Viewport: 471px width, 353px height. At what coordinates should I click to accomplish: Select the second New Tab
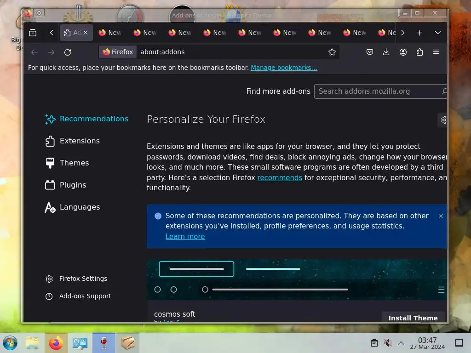[145, 33]
